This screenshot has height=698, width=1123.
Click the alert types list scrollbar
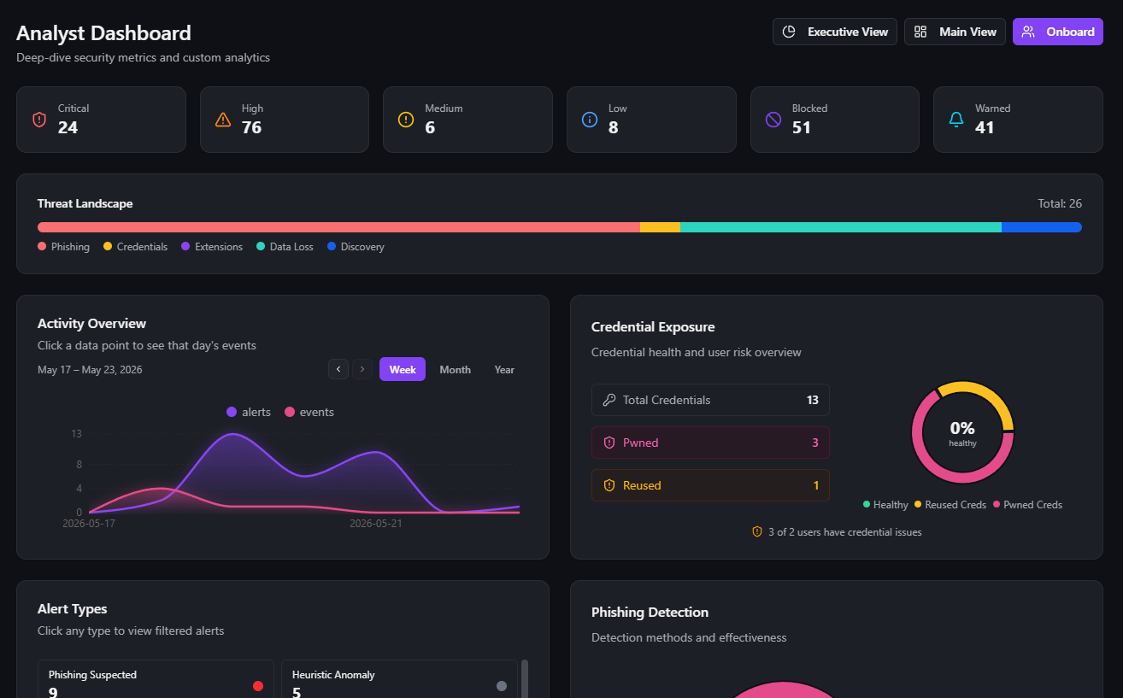coord(525,678)
